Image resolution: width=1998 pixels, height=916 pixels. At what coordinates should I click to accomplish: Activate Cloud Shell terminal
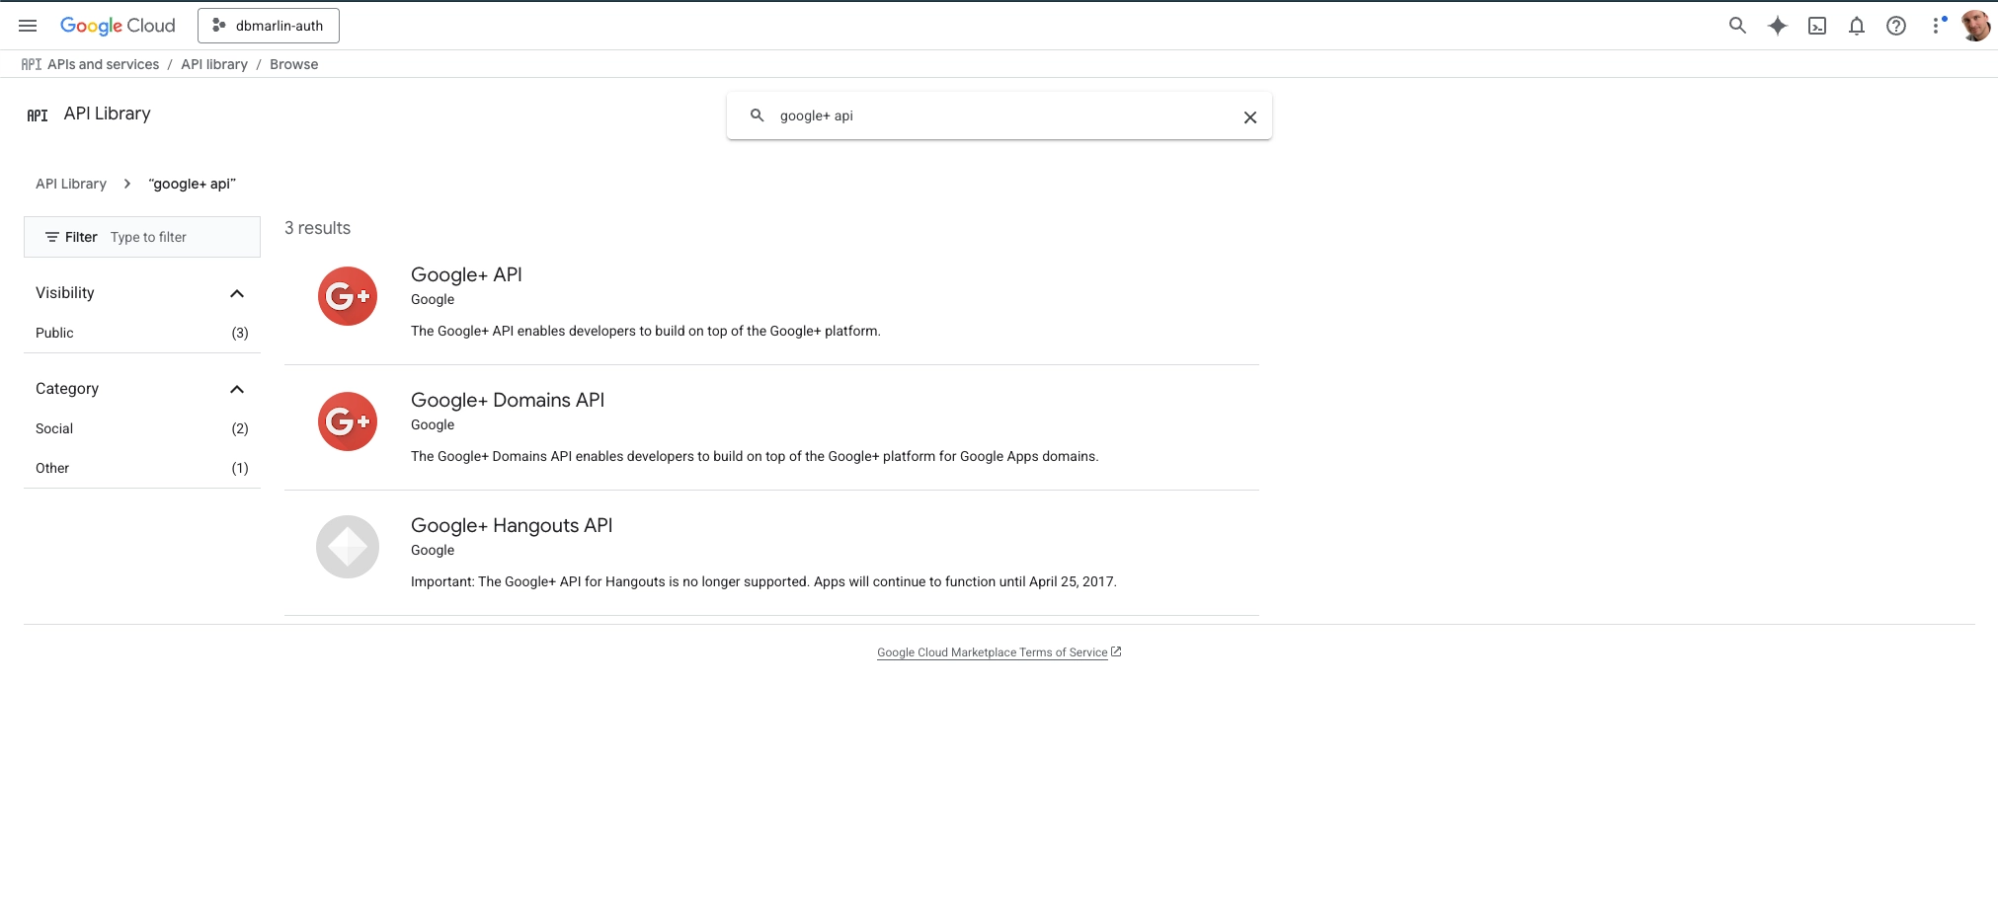1817,25
